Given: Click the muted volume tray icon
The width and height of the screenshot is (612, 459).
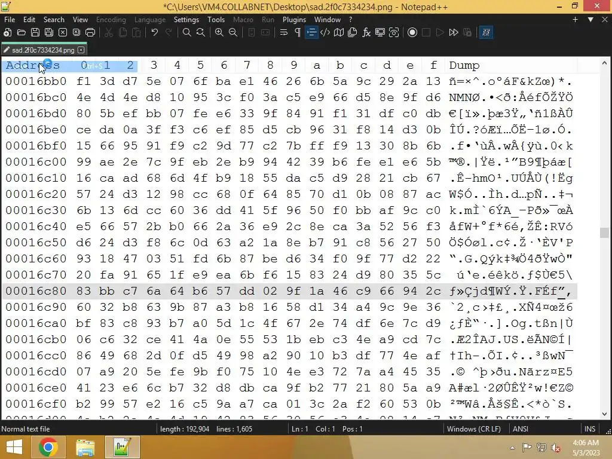Looking at the screenshot, I should [x=555, y=448].
